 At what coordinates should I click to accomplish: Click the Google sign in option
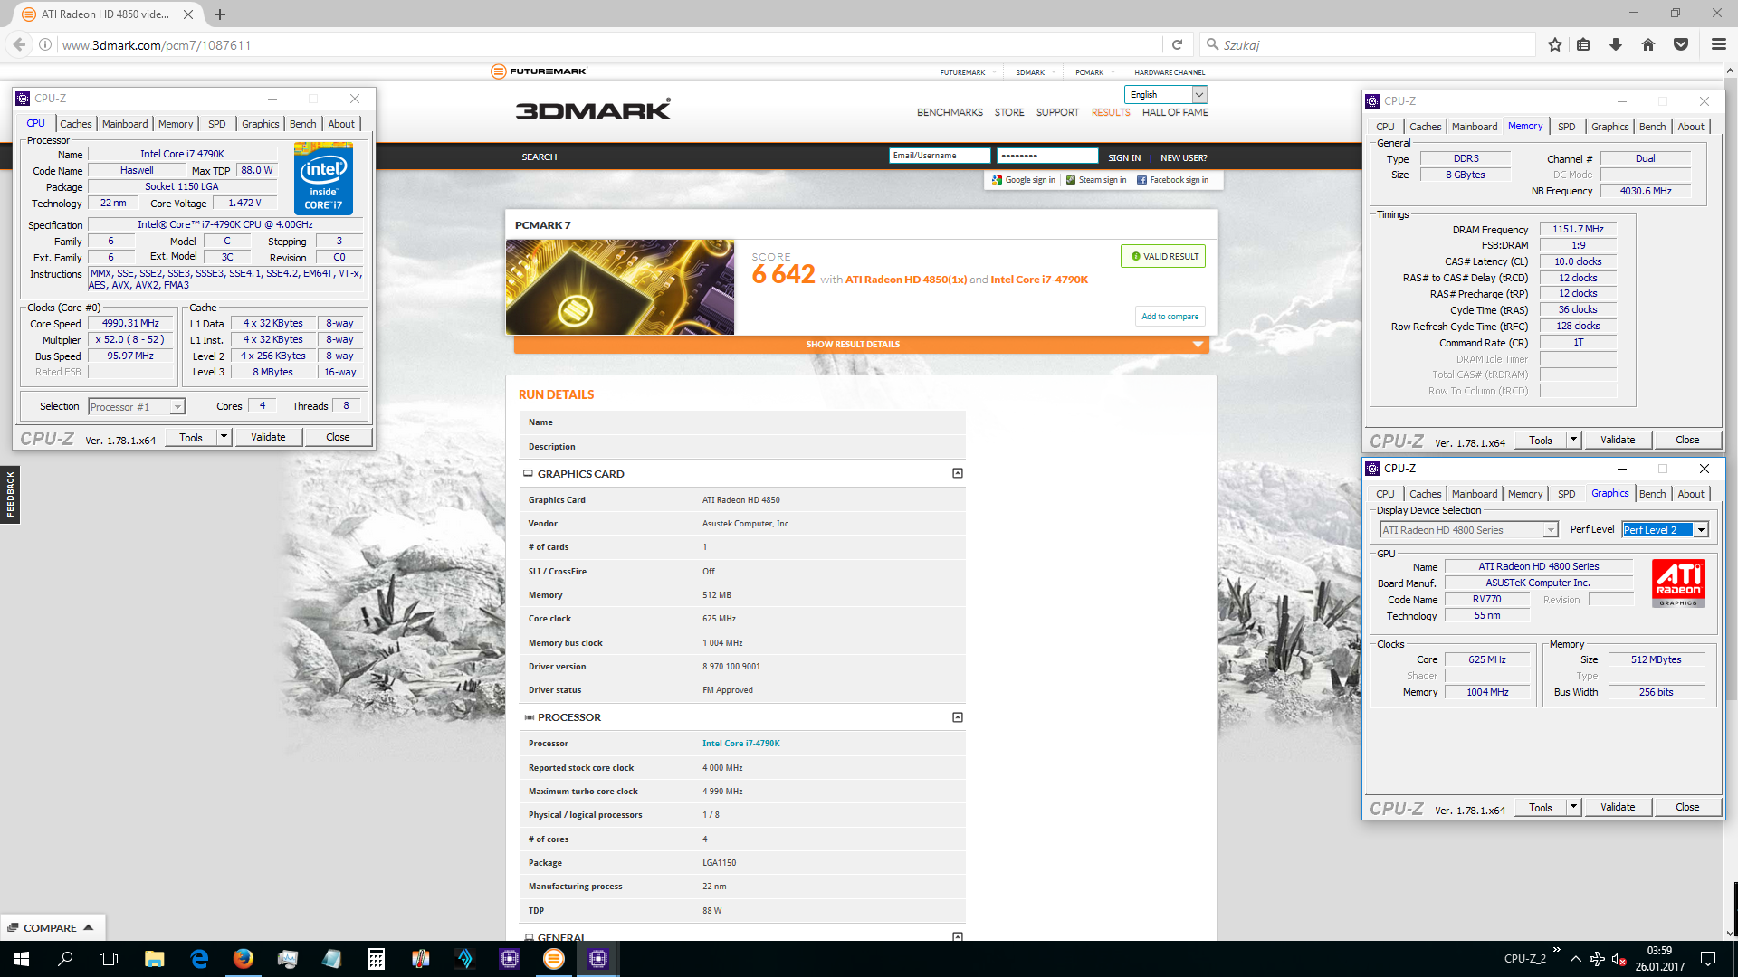click(x=1024, y=180)
